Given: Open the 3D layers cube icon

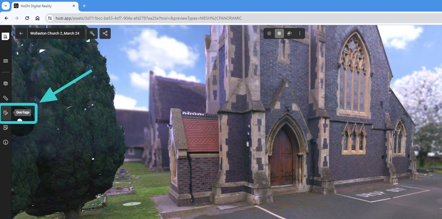Looking at the screenshot, I should [x=6, y=84].
